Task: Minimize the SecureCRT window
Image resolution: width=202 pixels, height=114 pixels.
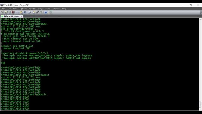Action: tap(183, 5)
